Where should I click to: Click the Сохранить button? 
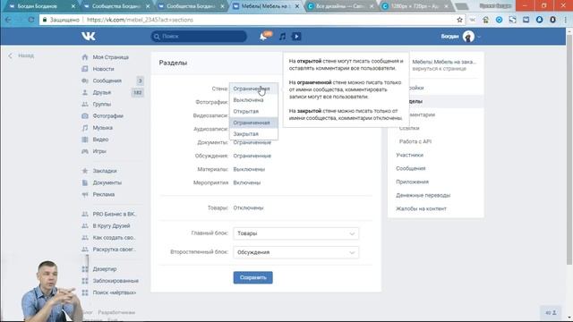pos(252,277)
